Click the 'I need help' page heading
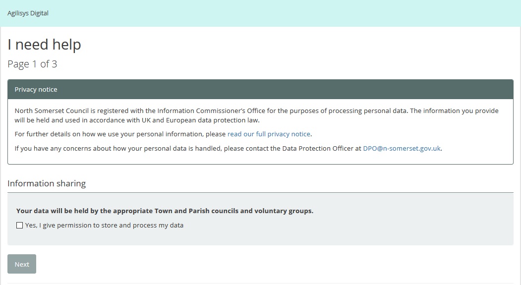The width and height of the screenshot is (521, 285). pos(44,45)
